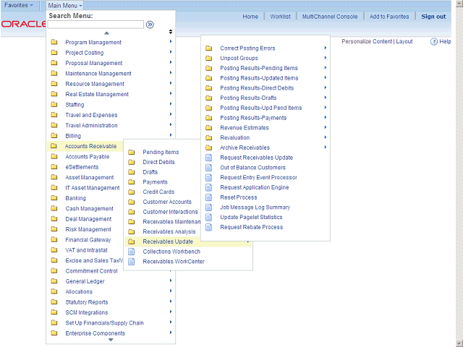This screenshot has width=463, height=347.
Task: Click the Sign out link
Action: pyautogui.click(x=433, y=17)
